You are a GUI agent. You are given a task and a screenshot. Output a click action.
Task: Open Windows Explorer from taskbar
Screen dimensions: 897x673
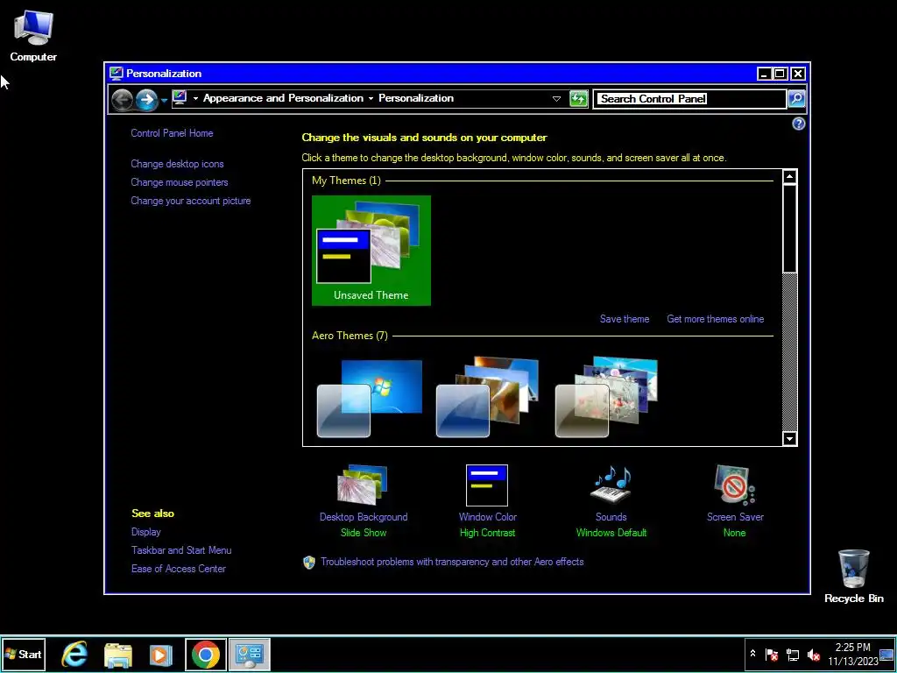tap(118, 655)
